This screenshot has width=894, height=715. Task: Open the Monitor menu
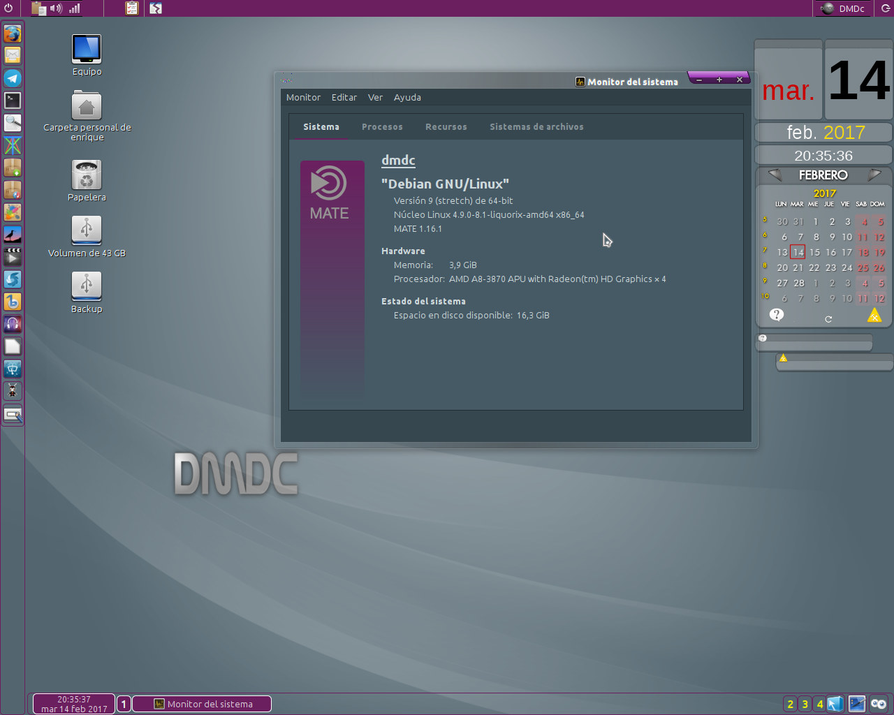[x=303, y=98]
